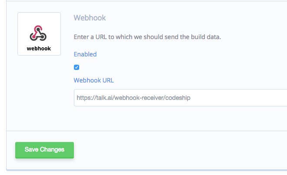Click the Enabled label

(x=85, y=54)
